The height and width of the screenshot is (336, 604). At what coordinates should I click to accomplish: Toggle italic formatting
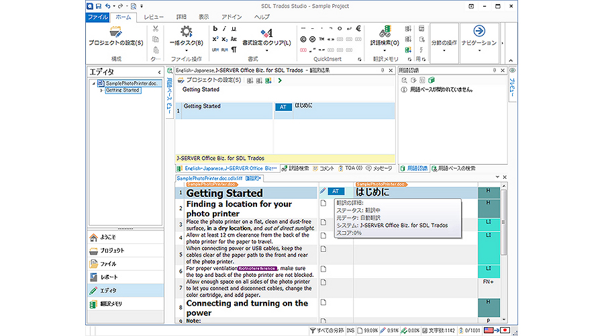pyautogui.click(x=225, y=29)
